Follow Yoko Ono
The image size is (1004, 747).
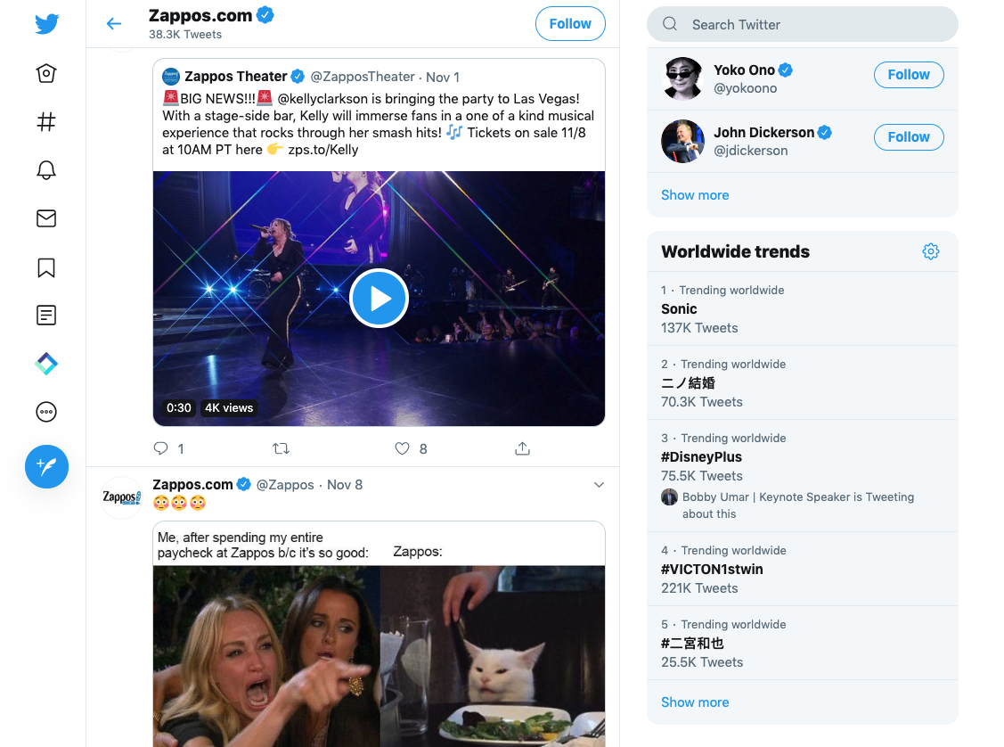tap(908, 74)
